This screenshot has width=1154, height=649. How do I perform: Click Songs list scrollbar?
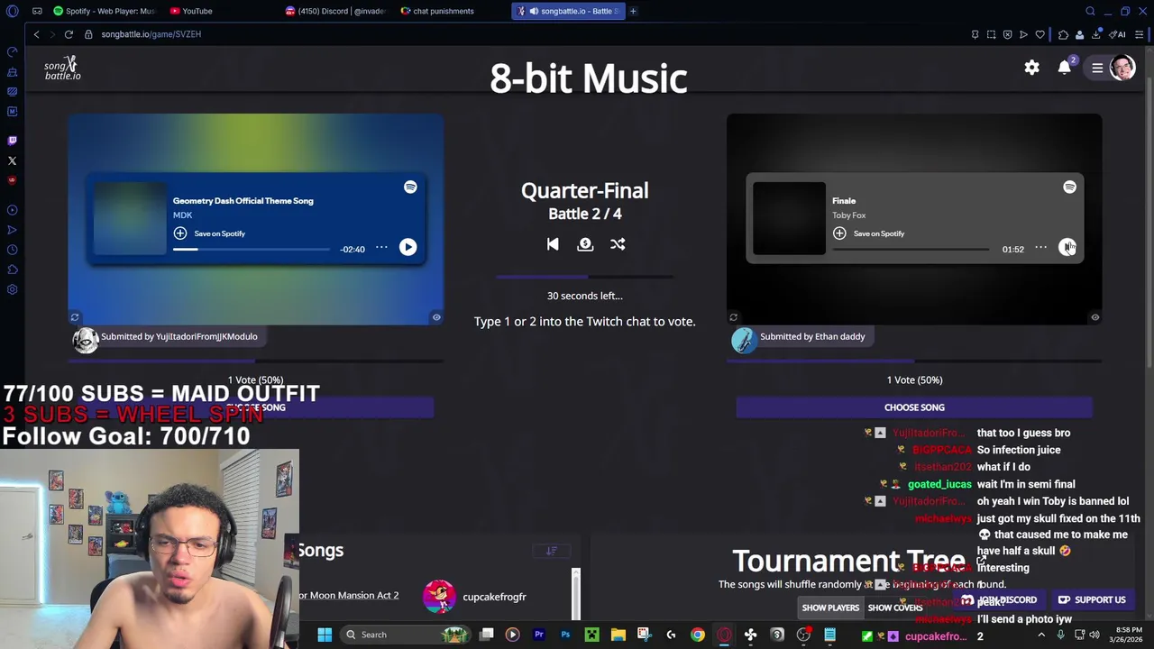coord(576,594)
